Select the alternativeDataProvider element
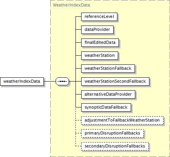Screen dimensions: 170x157 pyautogui.click(x=108, y=95)
